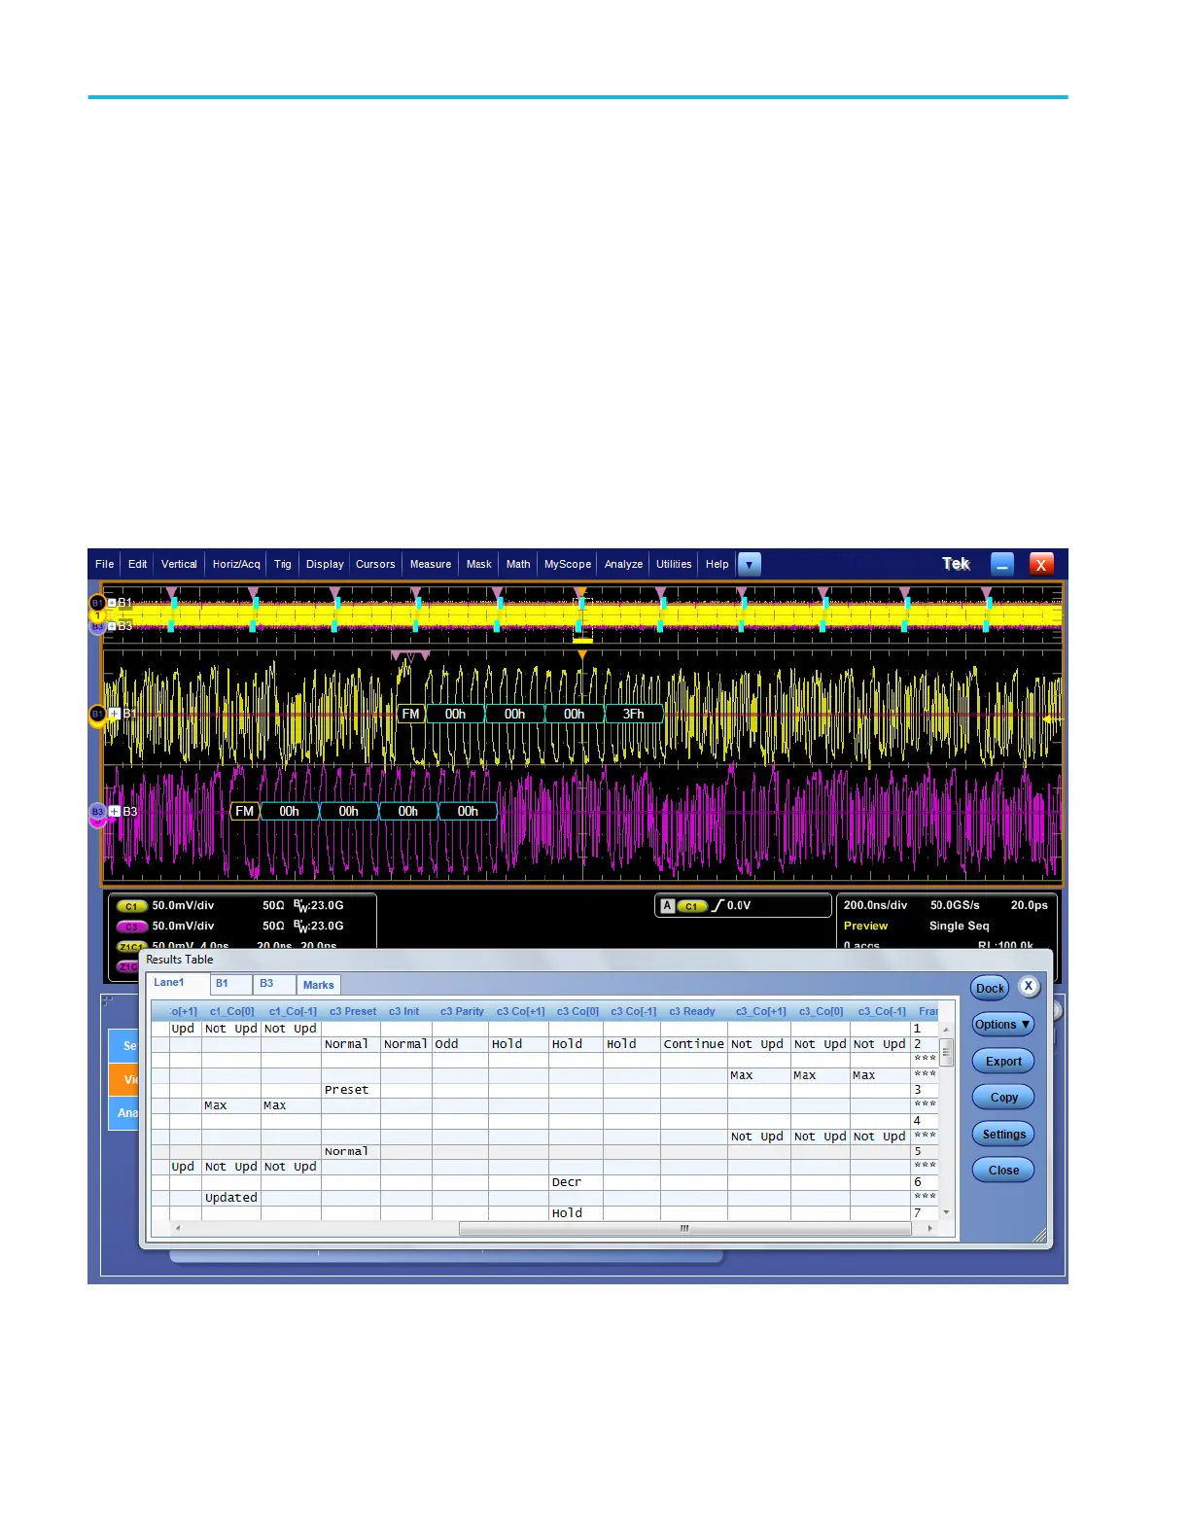The height and width of the screenshot is (1540, 1190).
Task: Click the 50.0GS/s sample rate readout
Action: (955, 905)
